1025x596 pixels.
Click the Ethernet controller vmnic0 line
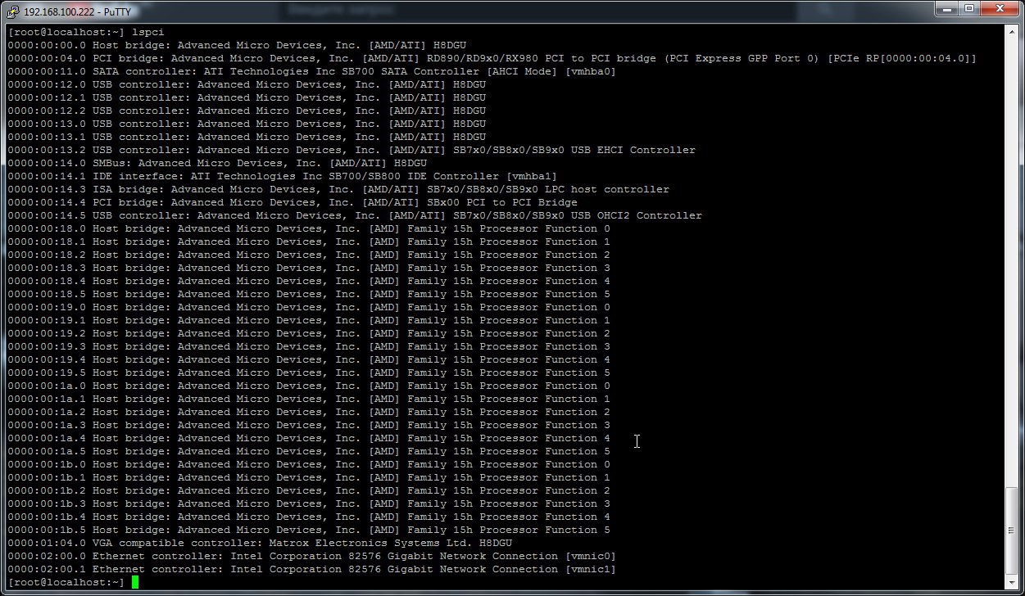pyautogui.click(x=312, y=556)
